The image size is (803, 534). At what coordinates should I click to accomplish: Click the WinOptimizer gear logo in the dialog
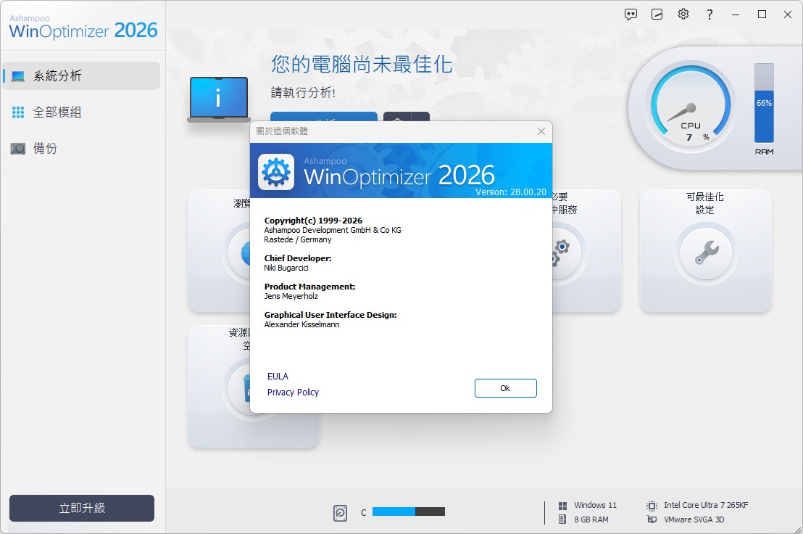pos(276,172)
